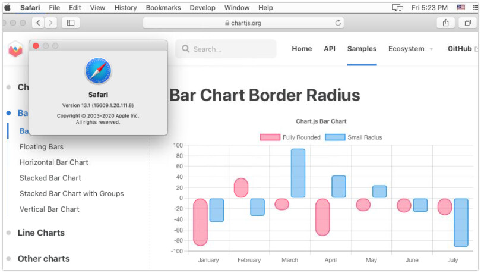Image resolution: width=481 pixels, height=273 pixels.
Task: Open Stacked Bar Chart with Groups sample
Action: pyautogui.click(x=71, y=194)
